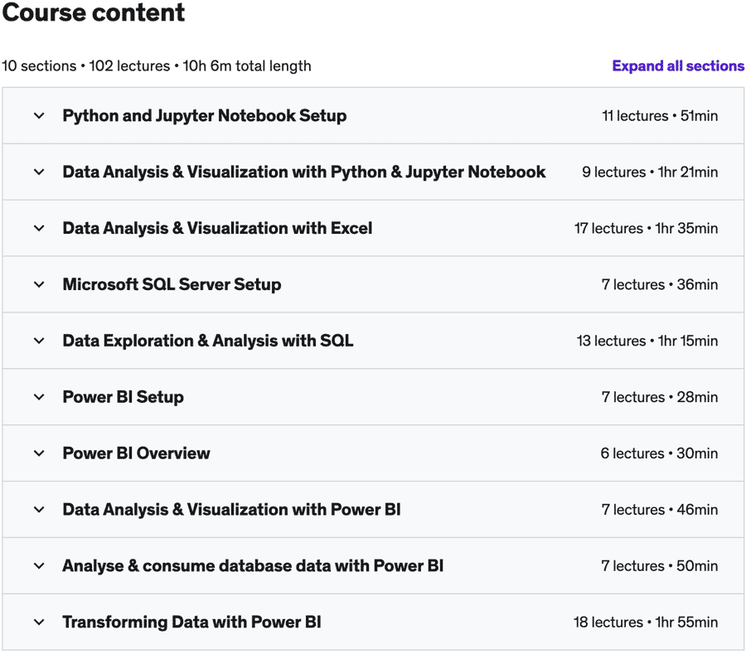Click the 6 lectures • 30min text
The image size is (746, 654).
click(x=660, y=453)
